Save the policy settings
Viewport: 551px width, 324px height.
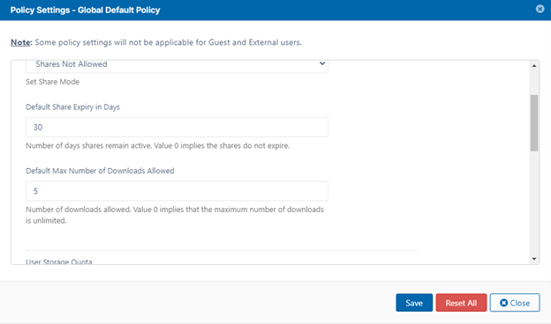(414, 303)
